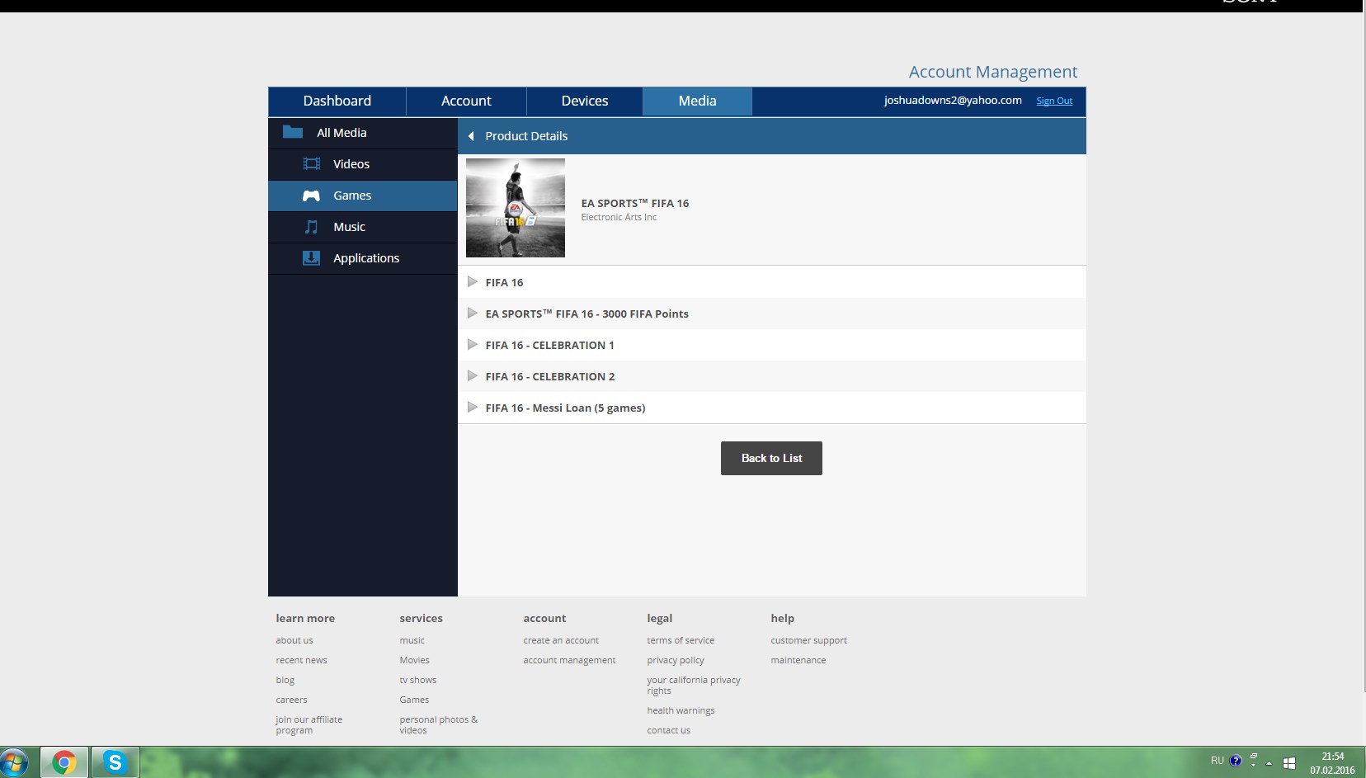This screenshot has height=778, width=1366.
Task: Open the account management footer link
Action: (569, 660)
